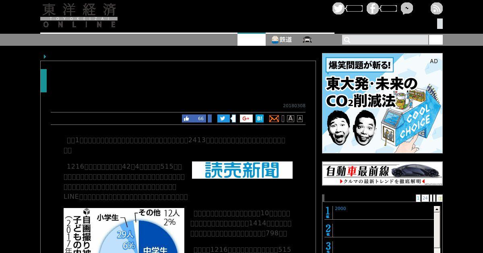Click the small grey box below the RSS icon
483x253 pixels.
(440, 24)
